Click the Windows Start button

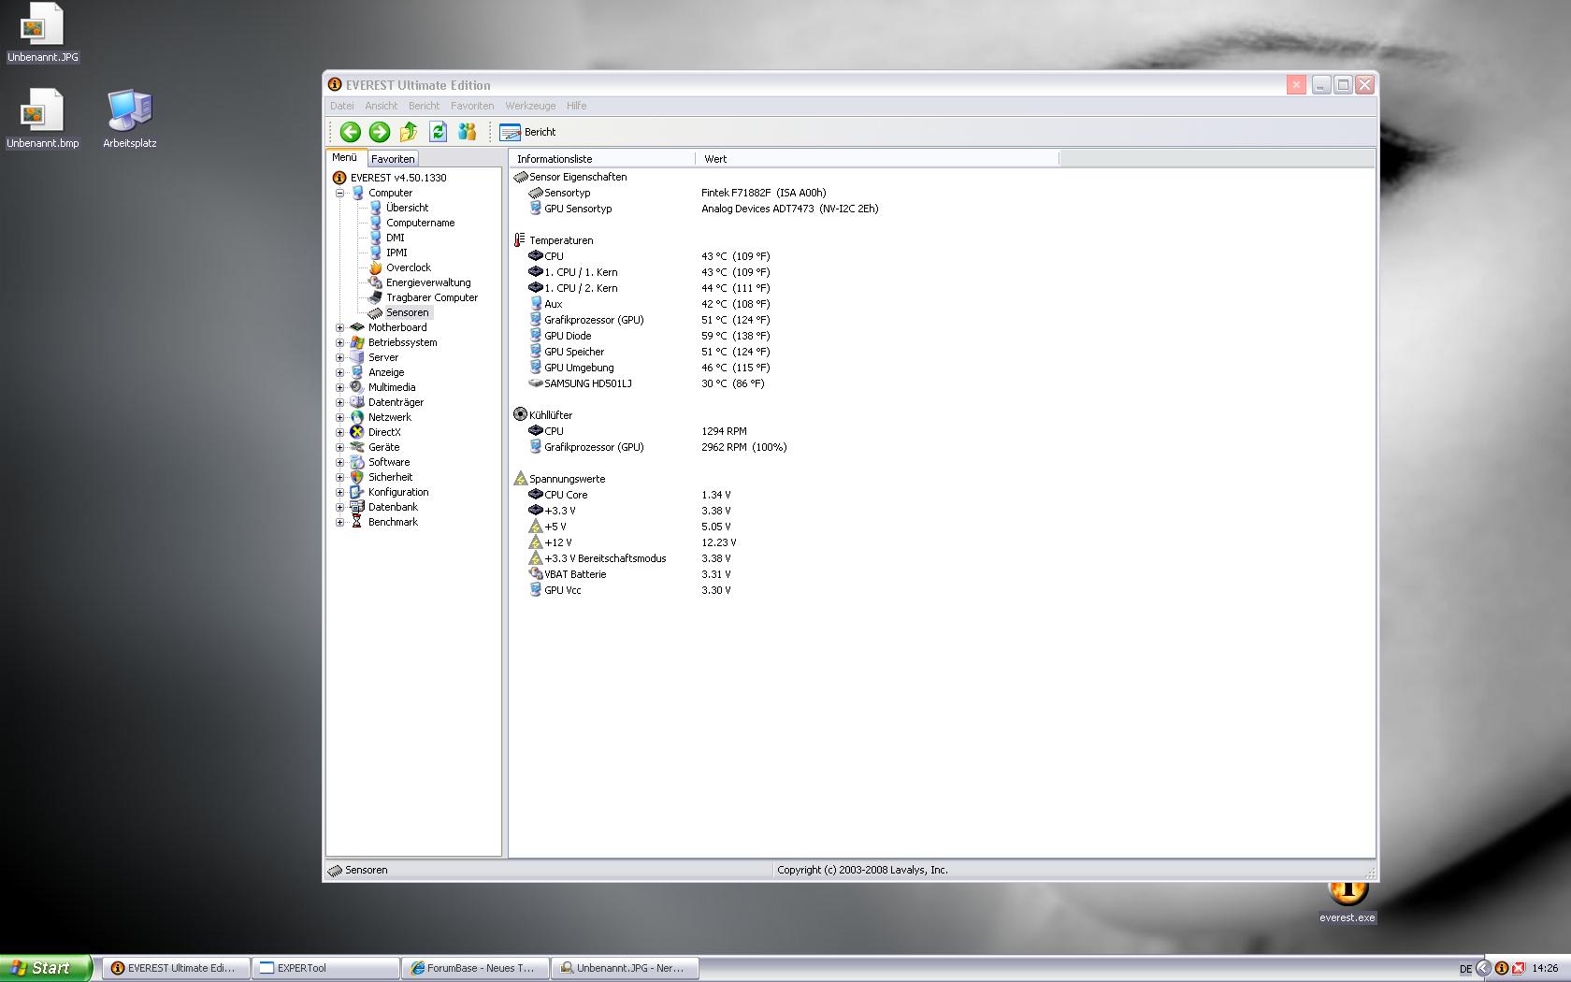coord(46,968)
